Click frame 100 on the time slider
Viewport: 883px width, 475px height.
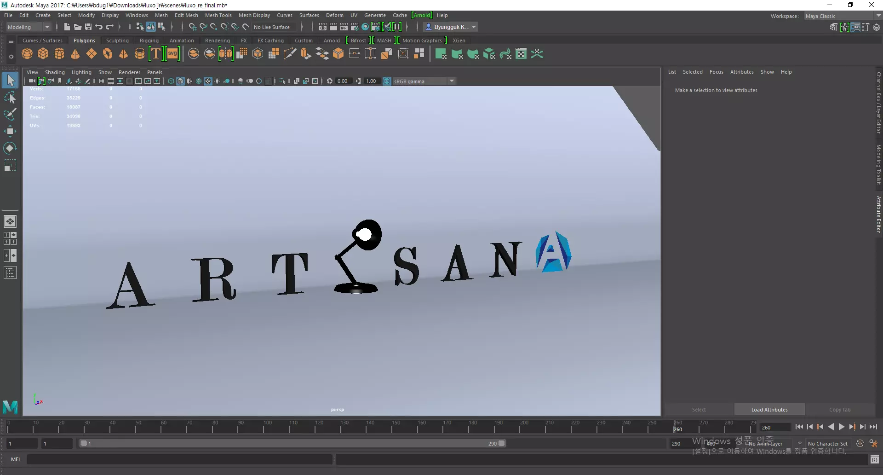(263, 427)
